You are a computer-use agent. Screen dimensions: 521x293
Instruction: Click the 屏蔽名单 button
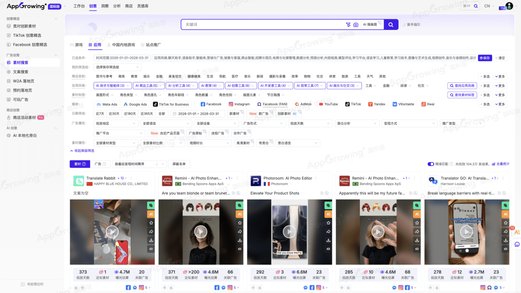pyautogui.click(x=179, y=164)
